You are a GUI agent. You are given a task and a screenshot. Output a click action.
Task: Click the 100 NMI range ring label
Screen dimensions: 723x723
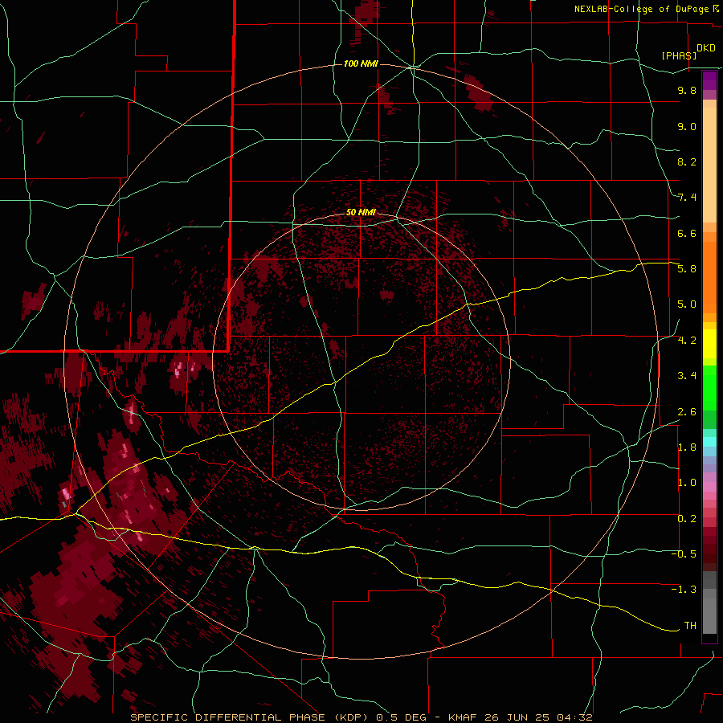click(361, 63)
